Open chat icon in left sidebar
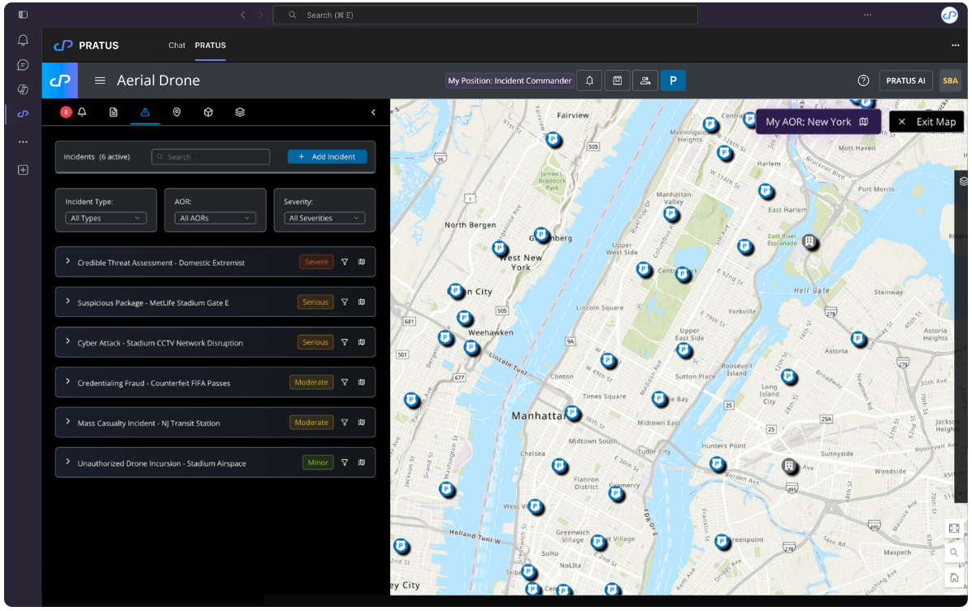This screenshot has width=972, height=611. click(23, 65)
